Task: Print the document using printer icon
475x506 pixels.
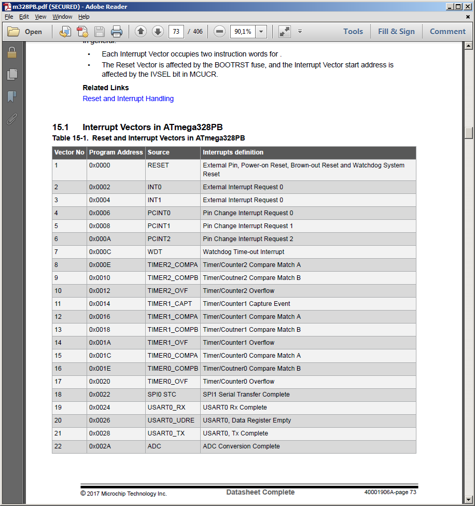Action: point(117,32)
